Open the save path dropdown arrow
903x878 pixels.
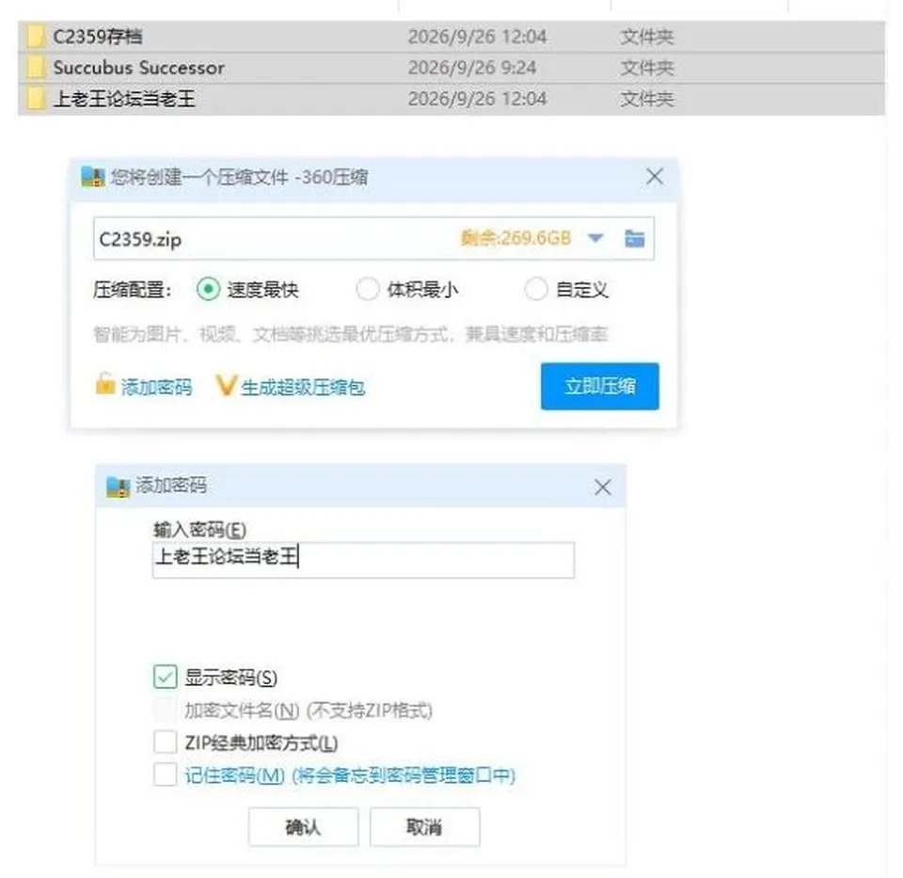pyautogui.click(x=595, y=238)
